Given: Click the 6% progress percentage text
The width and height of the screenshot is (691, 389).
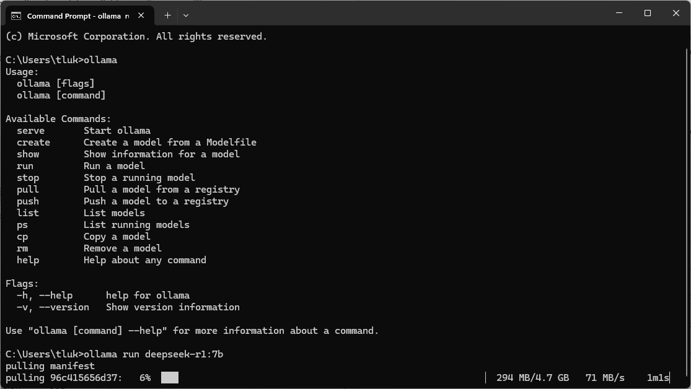Looking at the screenshot, I should [x=145, y=378].
